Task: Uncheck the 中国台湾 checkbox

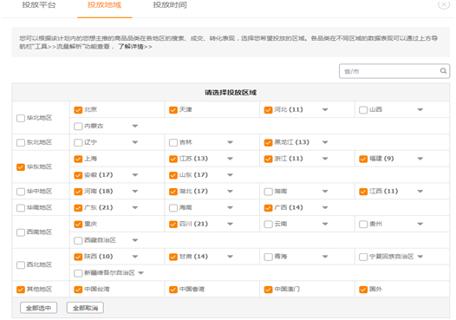Action: coord(78,290)
